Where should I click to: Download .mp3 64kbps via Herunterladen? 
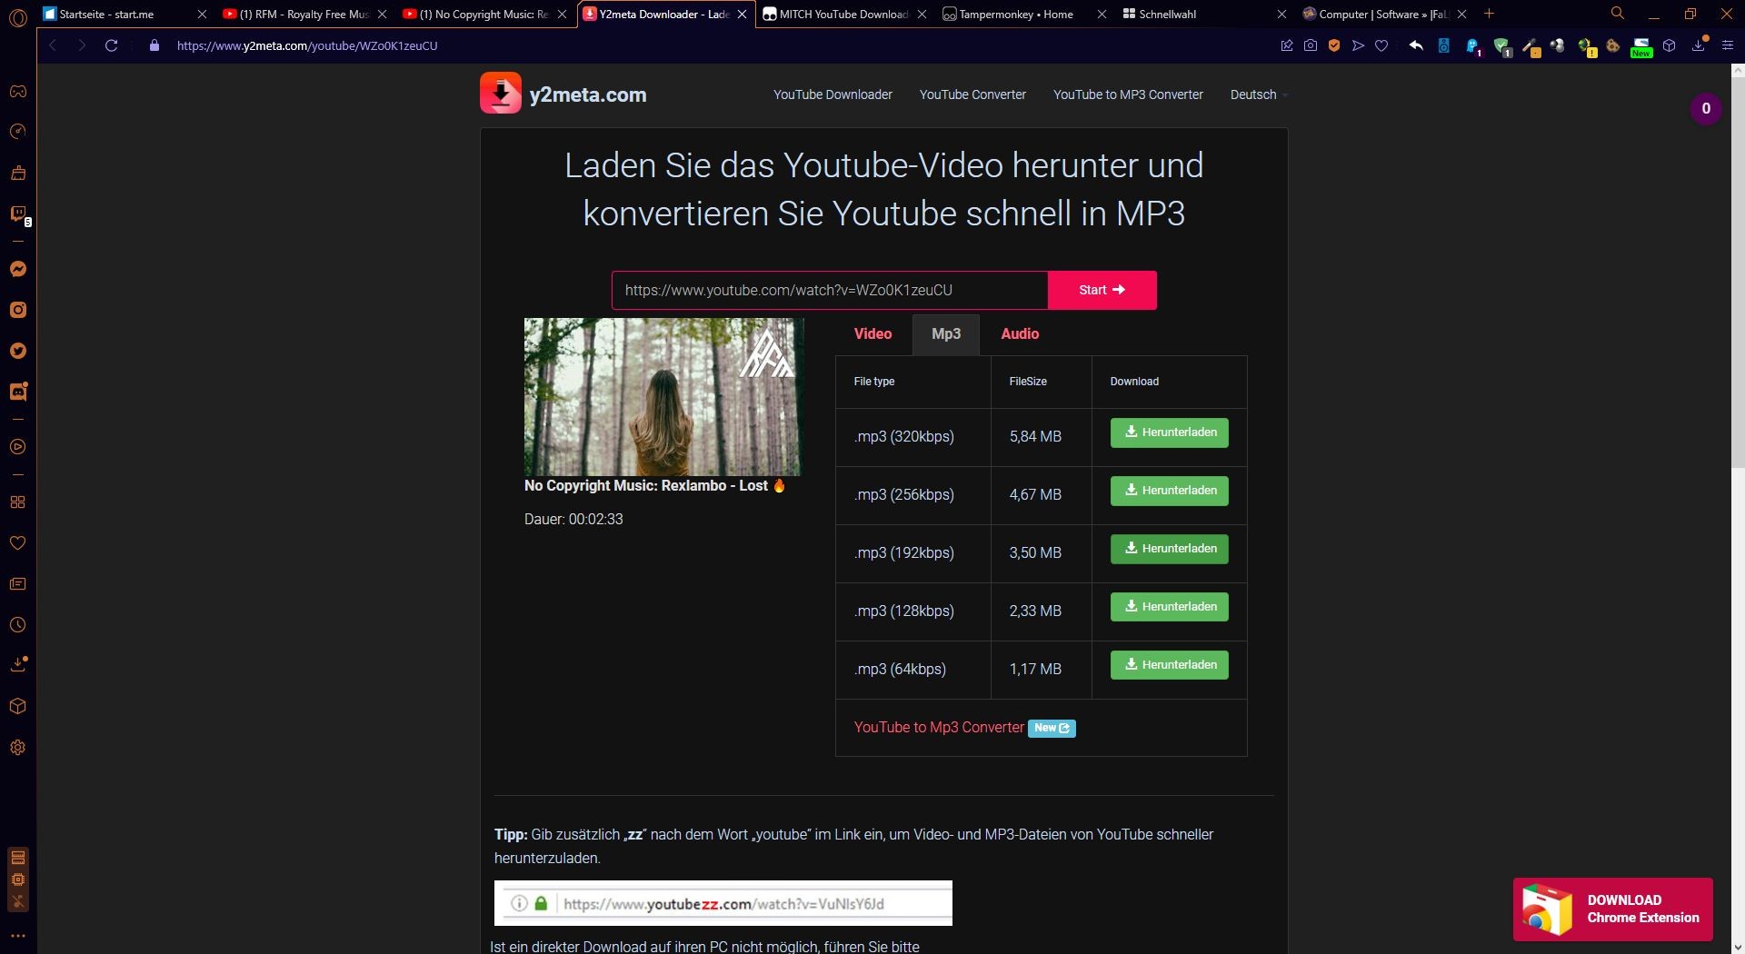click(1170, 665)
